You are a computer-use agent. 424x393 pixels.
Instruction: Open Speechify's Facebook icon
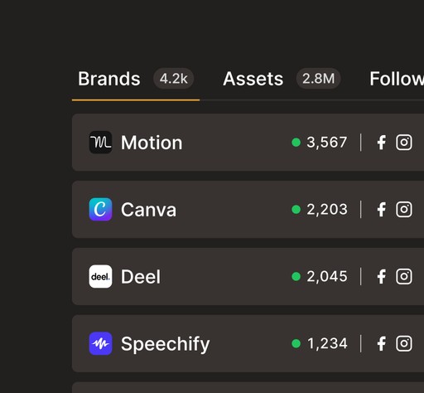pos(382,344)
